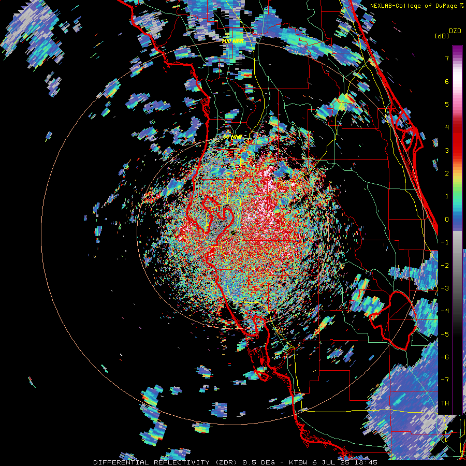466x466 pixels.
Task: Click the color scale value 4
Action: click(447, 127)
